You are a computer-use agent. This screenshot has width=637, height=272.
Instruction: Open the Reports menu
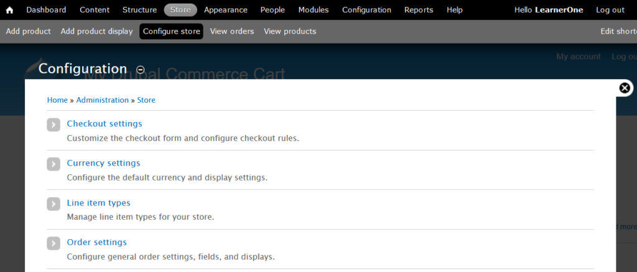coord(419,10)
